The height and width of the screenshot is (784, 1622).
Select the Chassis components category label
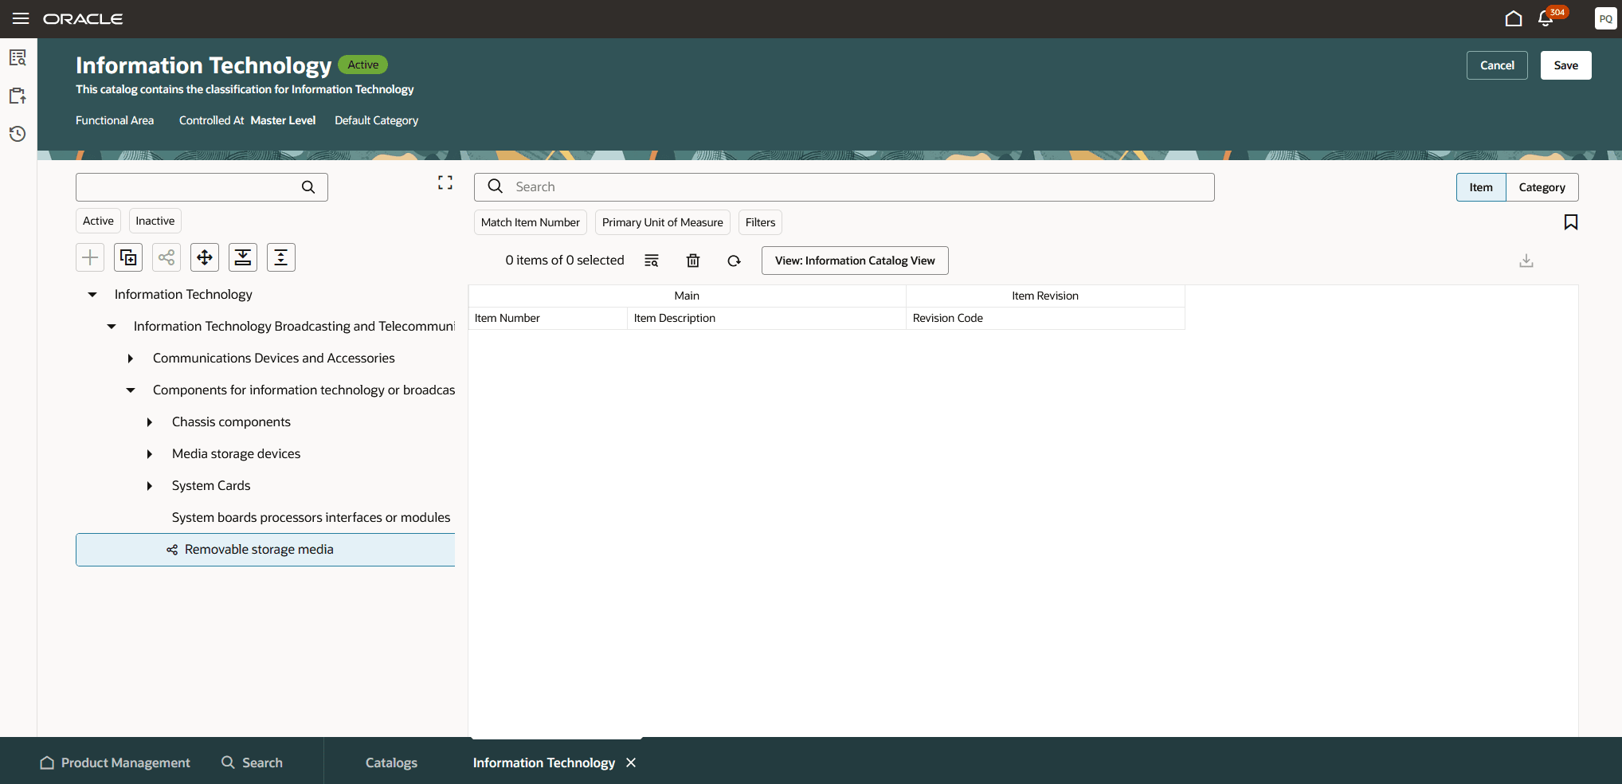[232, 422]
